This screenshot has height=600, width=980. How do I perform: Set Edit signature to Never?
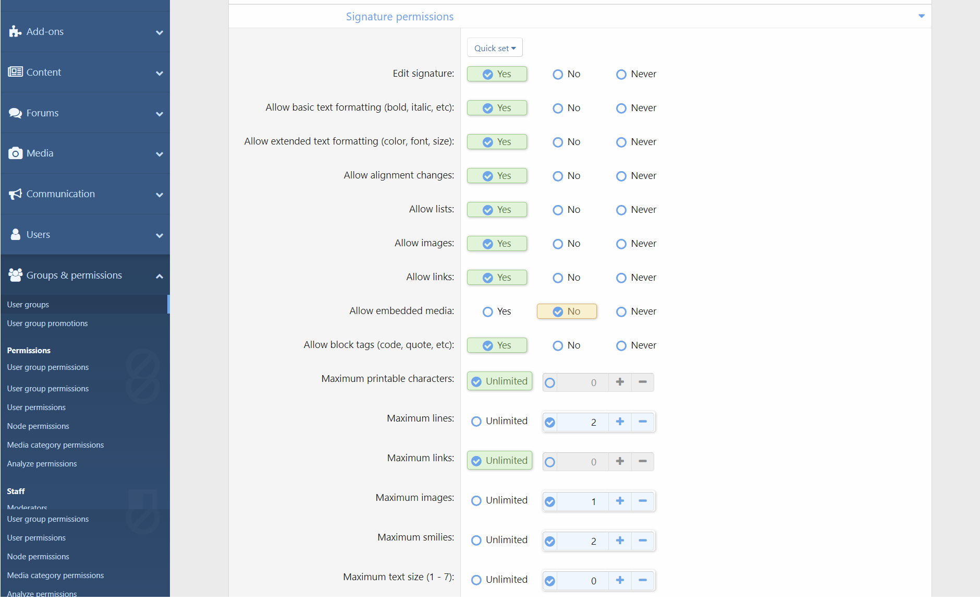[x=621, y=74]
